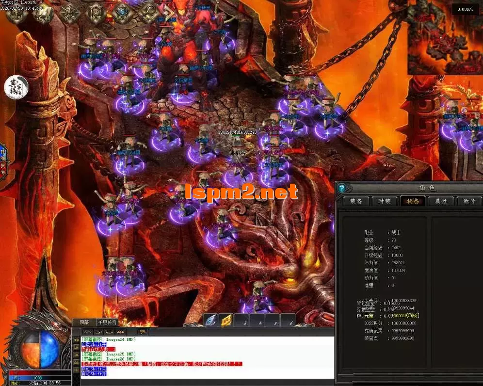The image size is (483, 386).
Task: Use the blue crystal item in hotbar slot 1
Action: [210, 321]
